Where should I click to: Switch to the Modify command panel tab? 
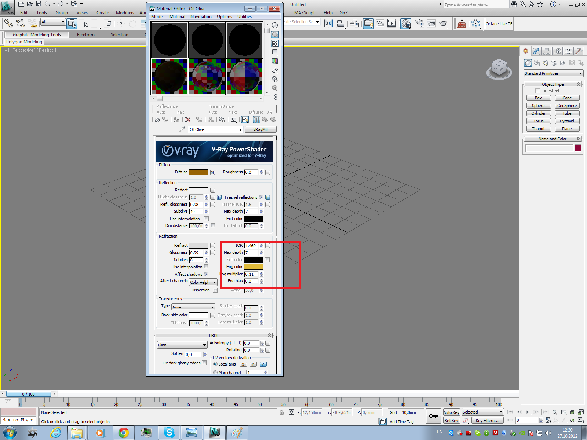pyautogui.click(x=536, y=51)
